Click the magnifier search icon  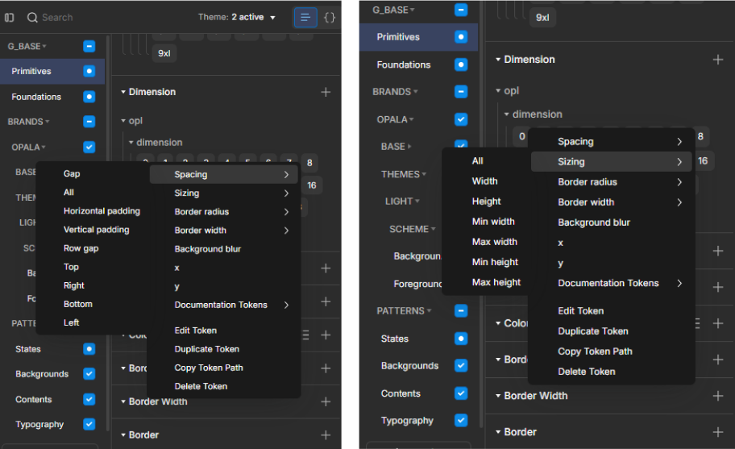[x=32, y=17]
